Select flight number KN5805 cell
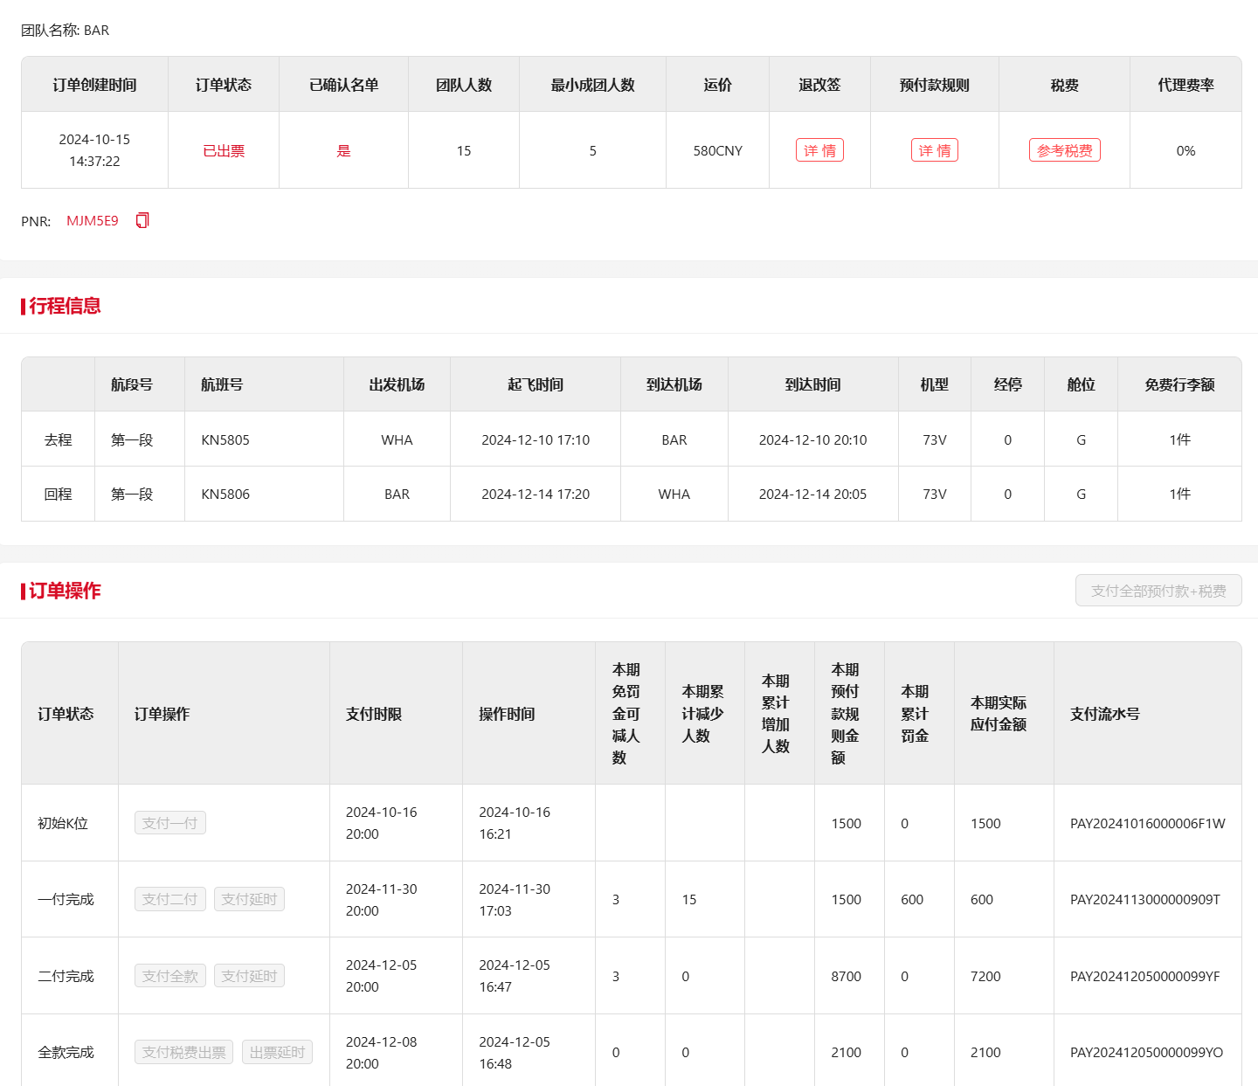1258x1086 pixels. tap(225, 439)
